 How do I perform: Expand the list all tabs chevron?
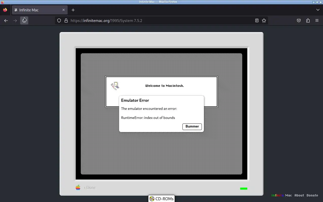(318, 10)
